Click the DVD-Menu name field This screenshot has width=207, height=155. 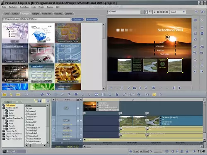[124, 12]
